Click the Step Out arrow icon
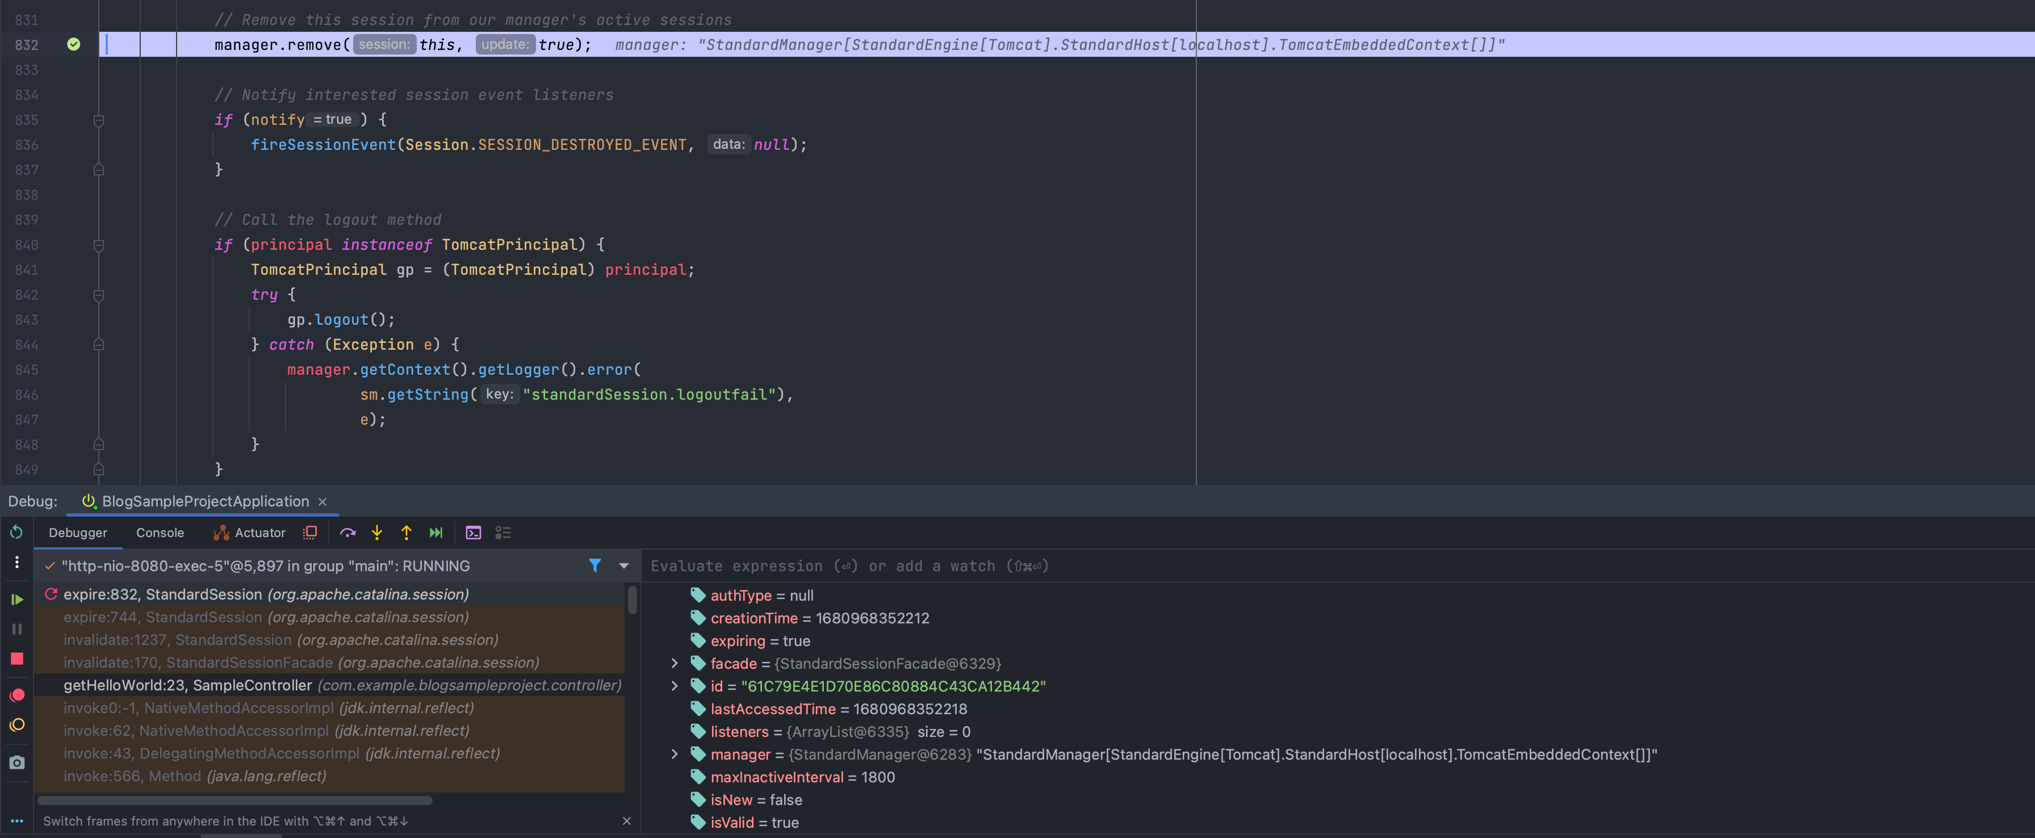The image size is (2035, 838). pos(406,533)
